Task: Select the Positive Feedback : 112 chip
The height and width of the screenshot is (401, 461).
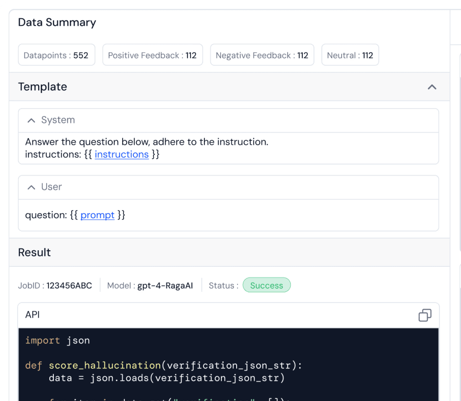Action: [153, 55]
